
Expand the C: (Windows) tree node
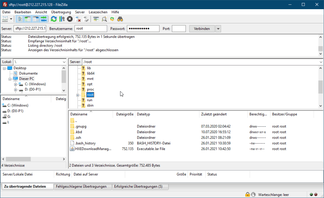click(x=16, y=84)
